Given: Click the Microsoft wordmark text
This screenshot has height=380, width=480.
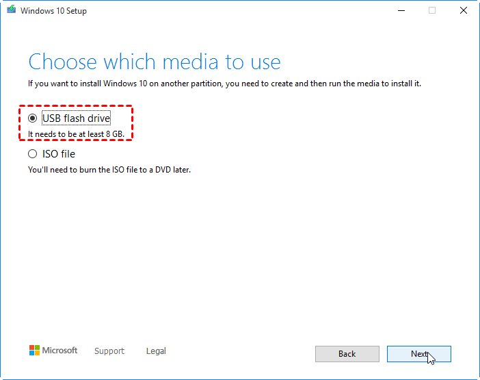Looking at the screenshot, I should [60, 351].
